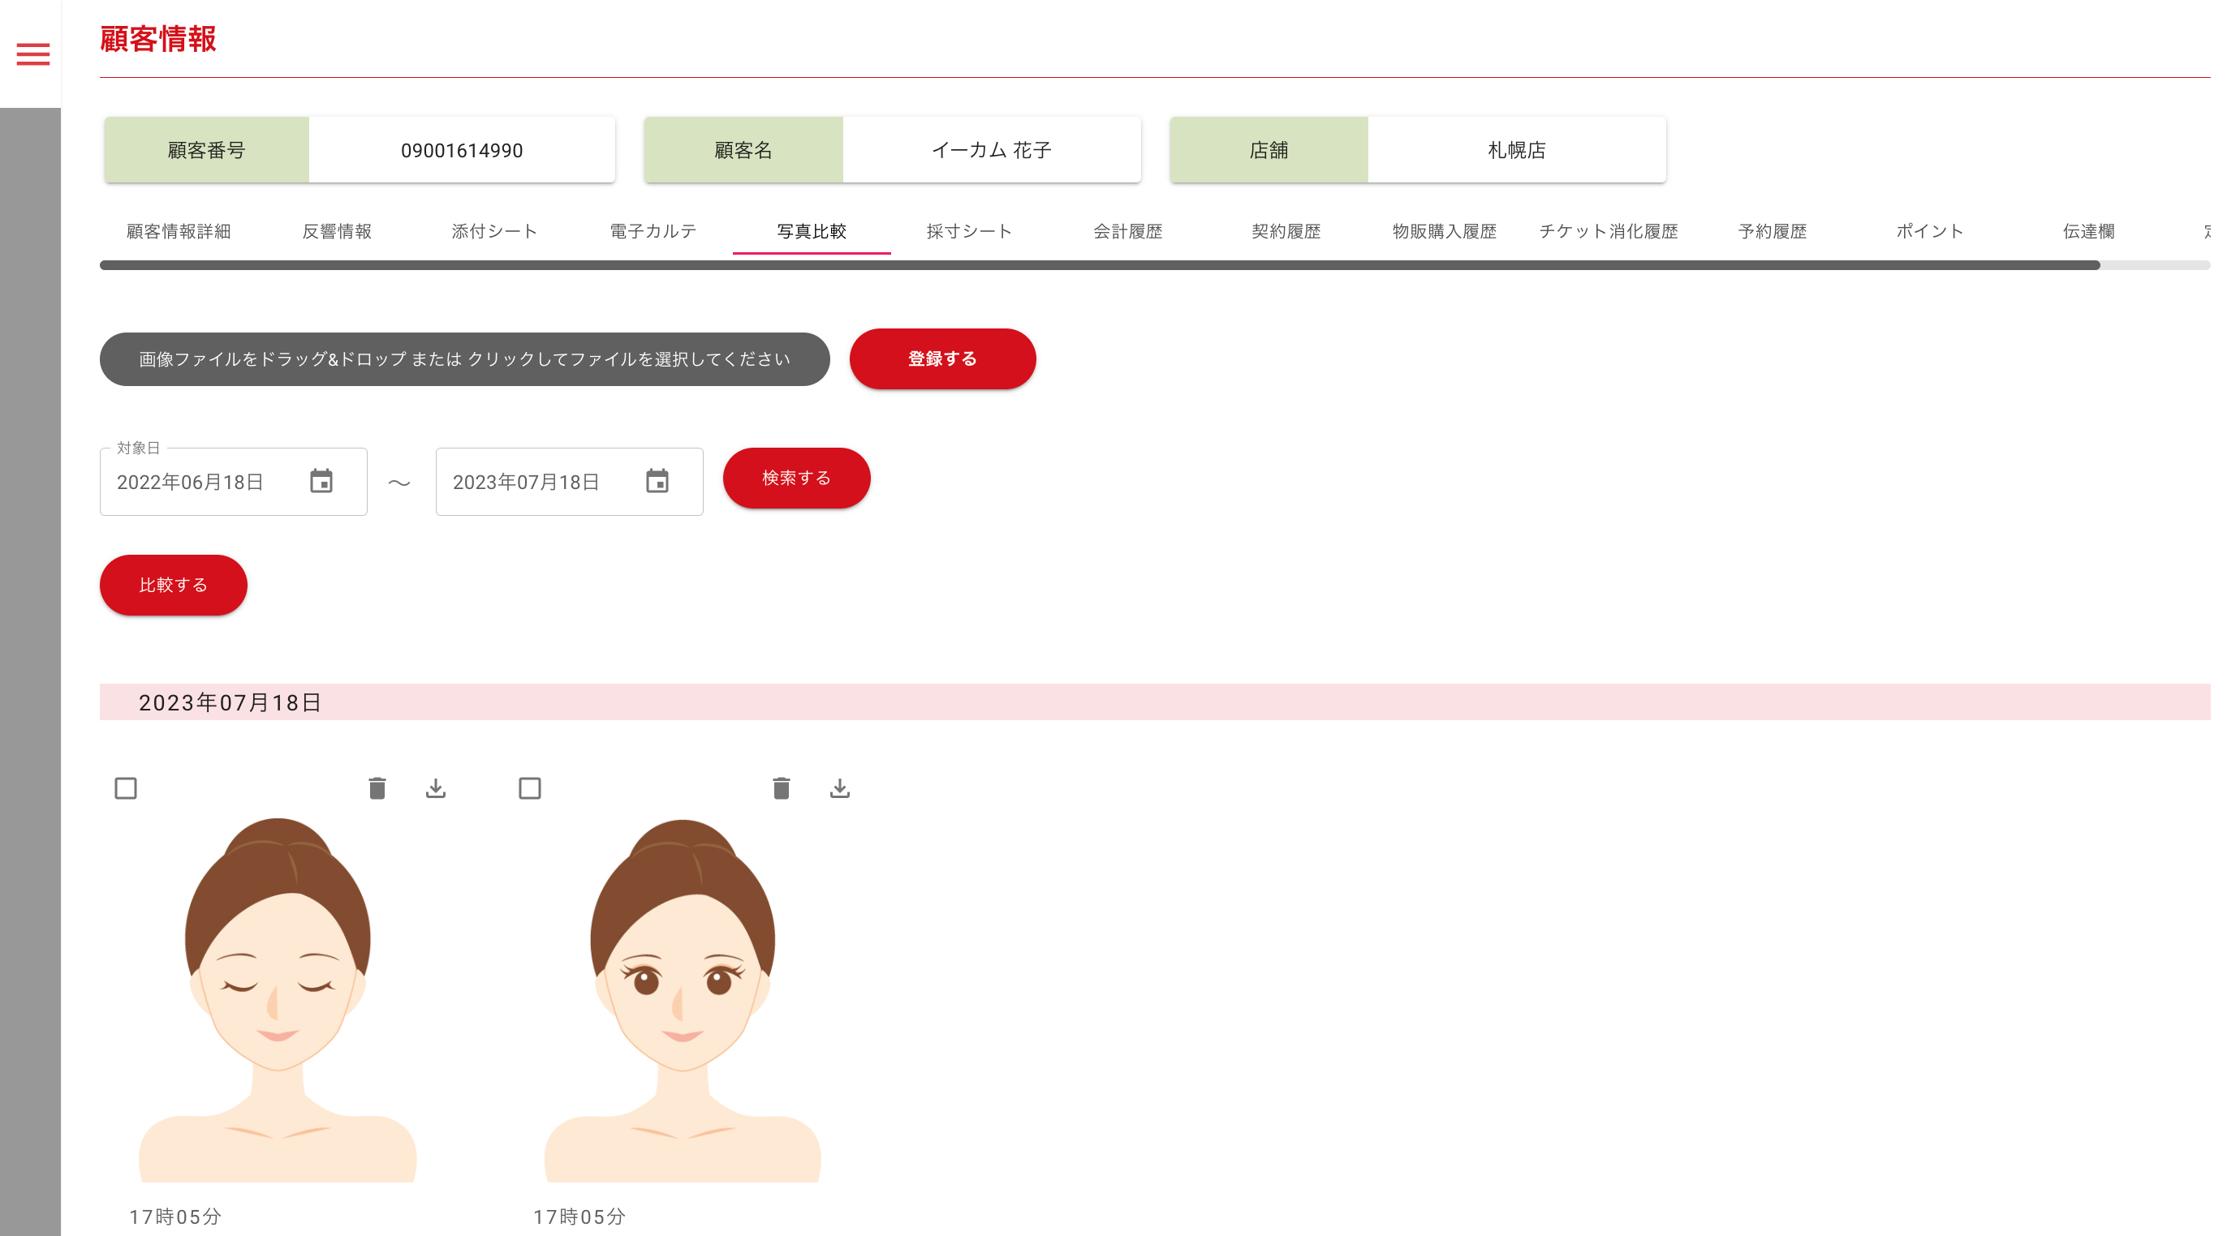Screen dimensions: 2240x1236
Task: Open start date calendar picker icon
Action: pos(321,481)
